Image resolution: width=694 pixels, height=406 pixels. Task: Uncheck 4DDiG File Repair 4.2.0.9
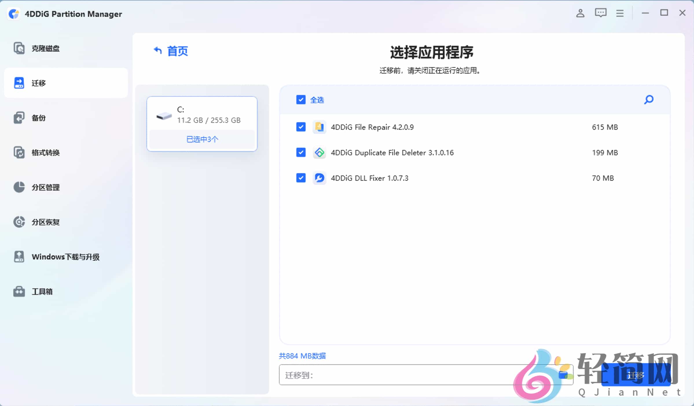click(301, 127)
